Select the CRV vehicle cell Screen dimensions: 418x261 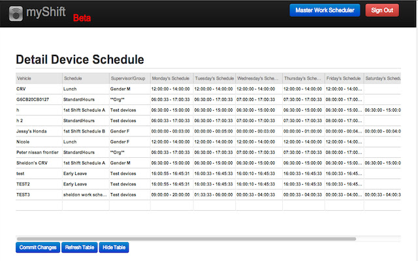pyautogui.click(x=39, y=89)
